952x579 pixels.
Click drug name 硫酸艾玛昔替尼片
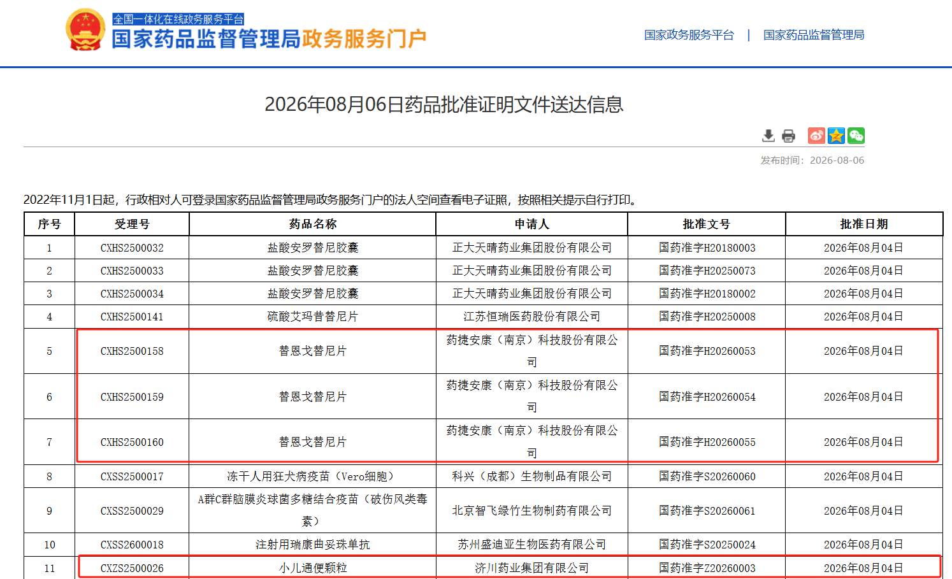tap(312, 317)
